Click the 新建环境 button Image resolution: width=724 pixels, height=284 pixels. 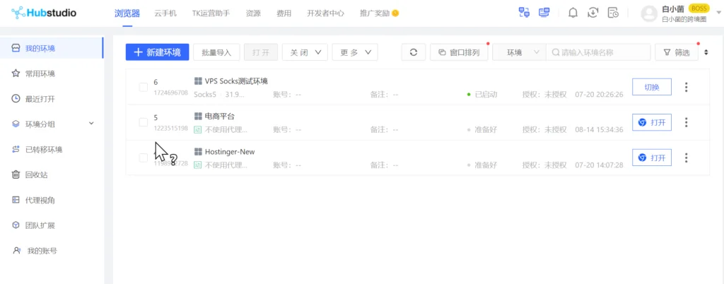click(158, 52)
